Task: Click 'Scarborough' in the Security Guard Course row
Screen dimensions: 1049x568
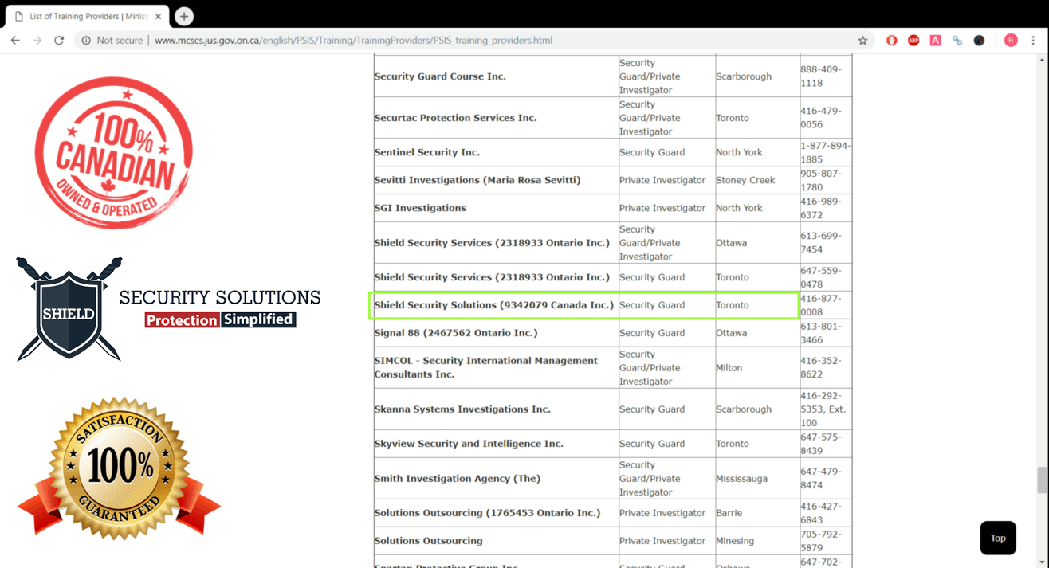Action: (x=744, y=76)
